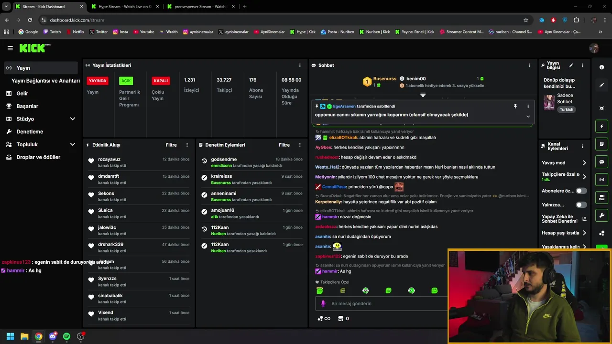Open Yavaş mod options arrow

pos(584,163)
